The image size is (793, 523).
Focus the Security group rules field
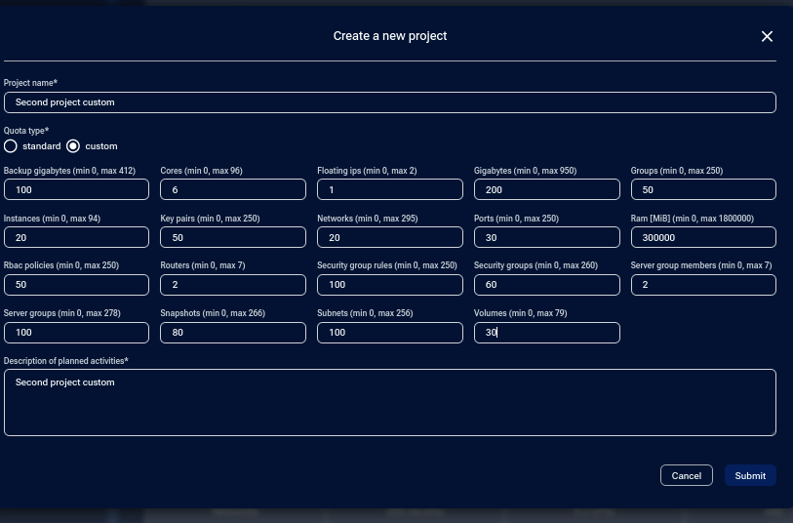390,285
